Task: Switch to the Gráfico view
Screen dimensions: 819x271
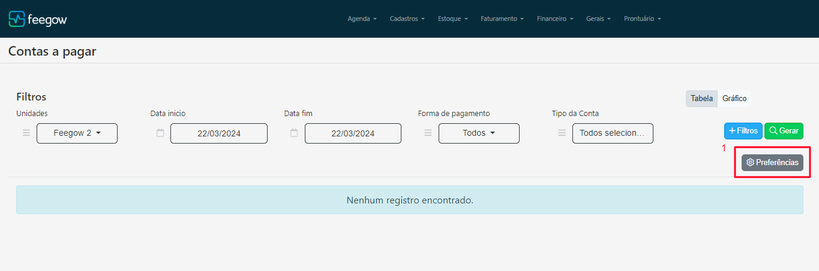Action: 734,99
